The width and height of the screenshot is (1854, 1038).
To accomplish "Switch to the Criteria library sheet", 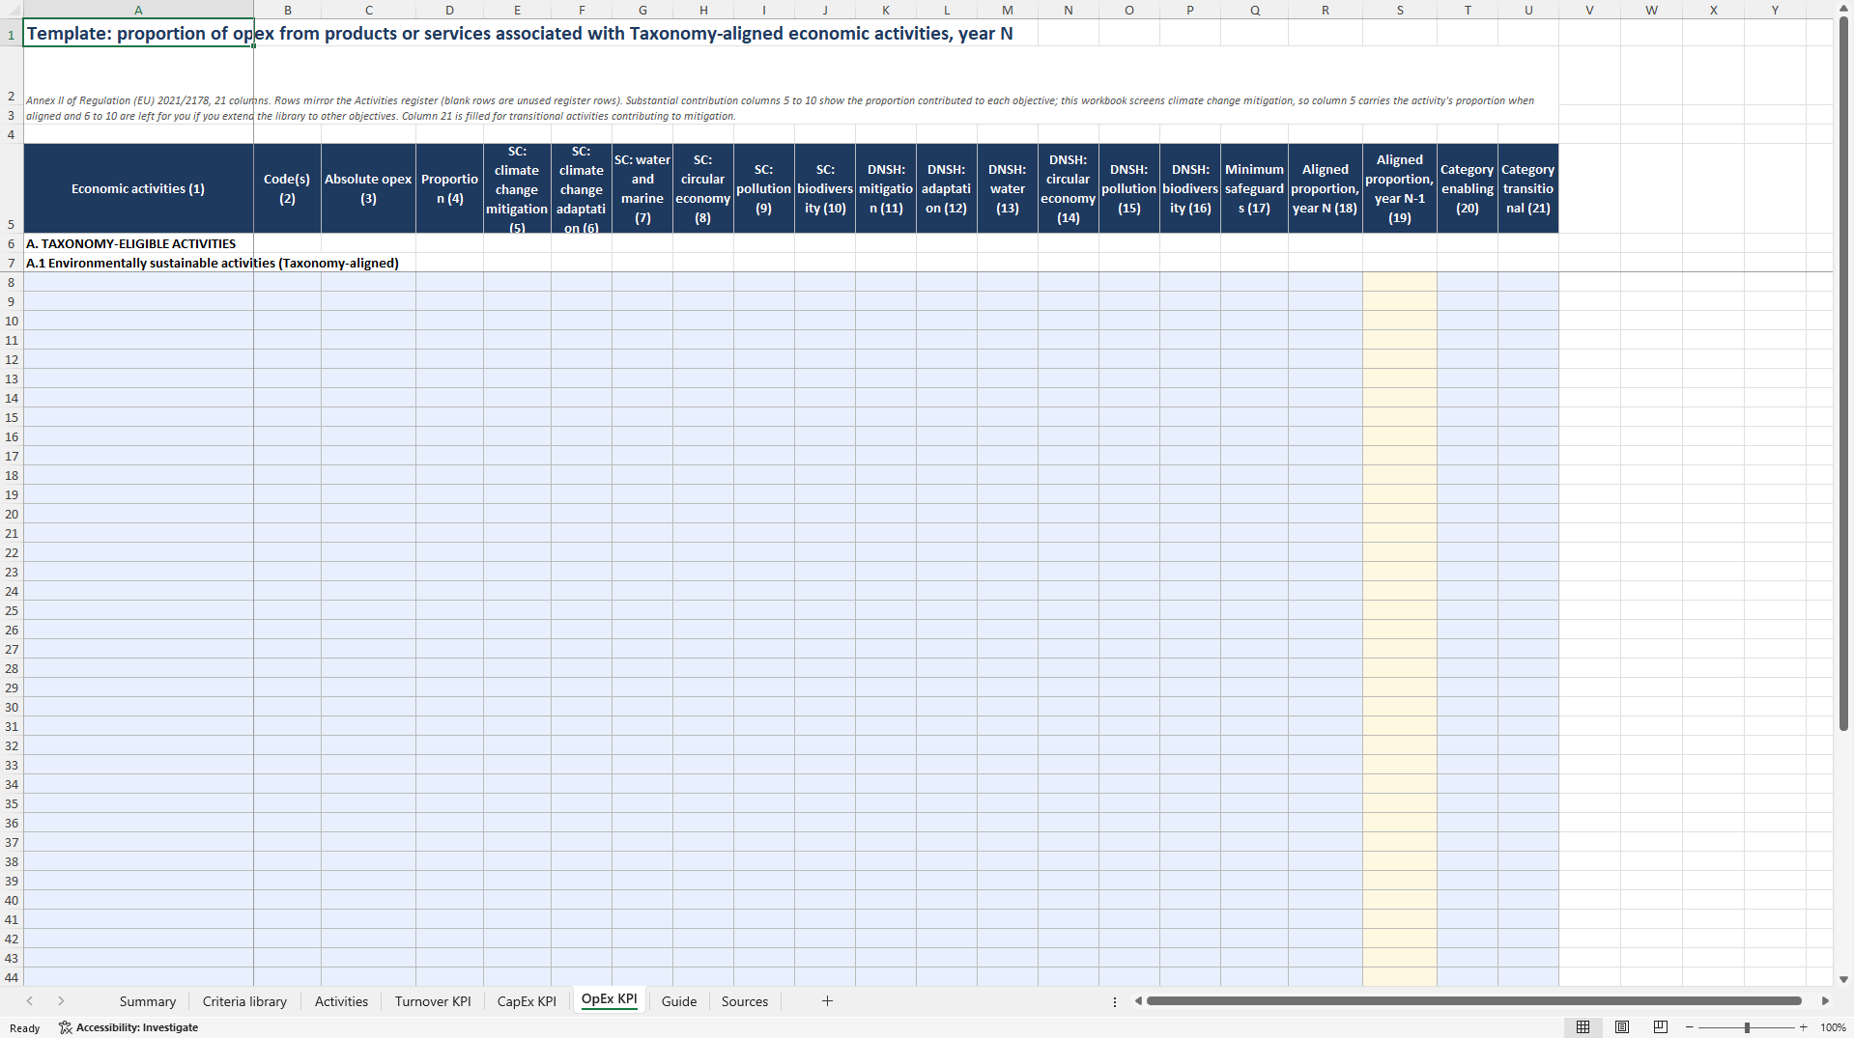I will coord(244,1001).
